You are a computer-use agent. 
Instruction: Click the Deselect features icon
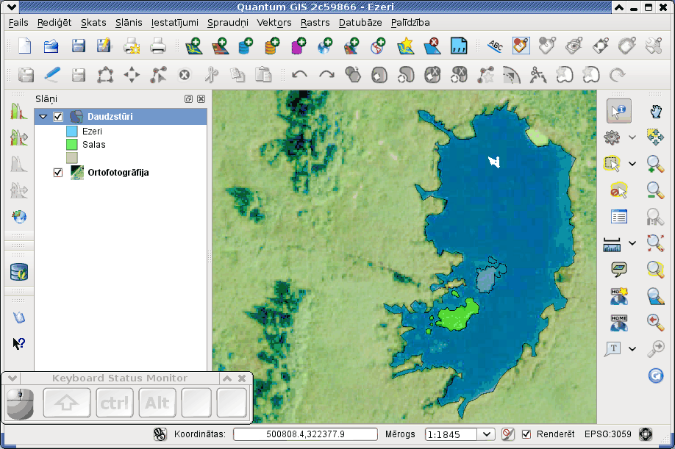pyautogui.click(x=619, y=190)
